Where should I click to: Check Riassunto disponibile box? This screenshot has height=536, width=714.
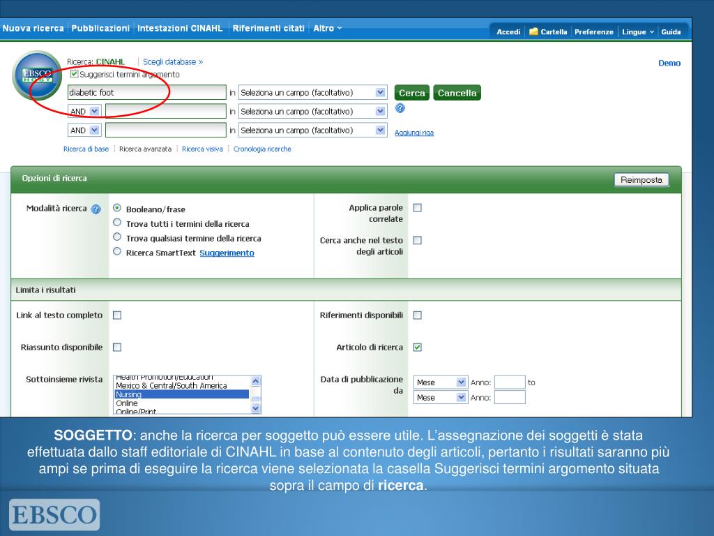[117, 348]
